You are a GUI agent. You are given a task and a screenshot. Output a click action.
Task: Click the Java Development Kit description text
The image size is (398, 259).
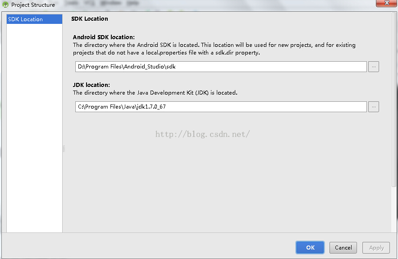pos(155,93)
